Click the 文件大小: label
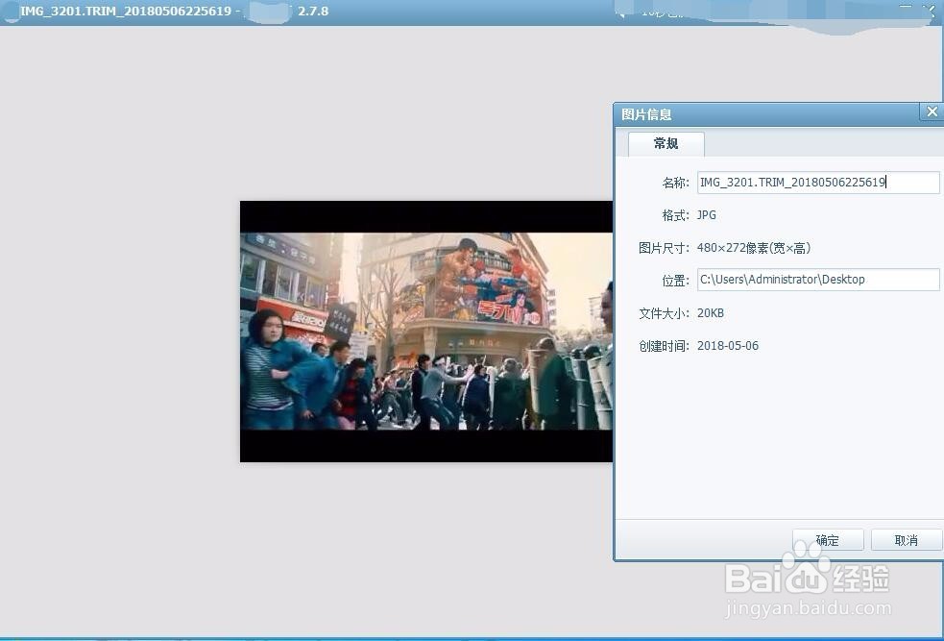944x641 pixels. point(664,313)
